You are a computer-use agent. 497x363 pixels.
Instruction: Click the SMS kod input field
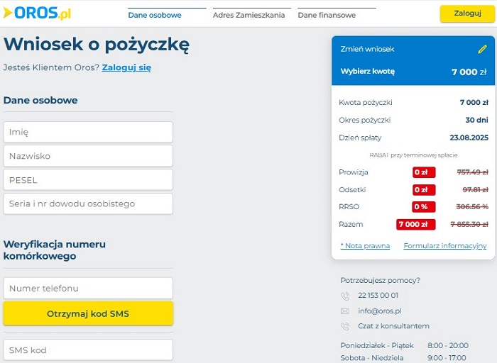pyautogui.click(x=88, y=350)
